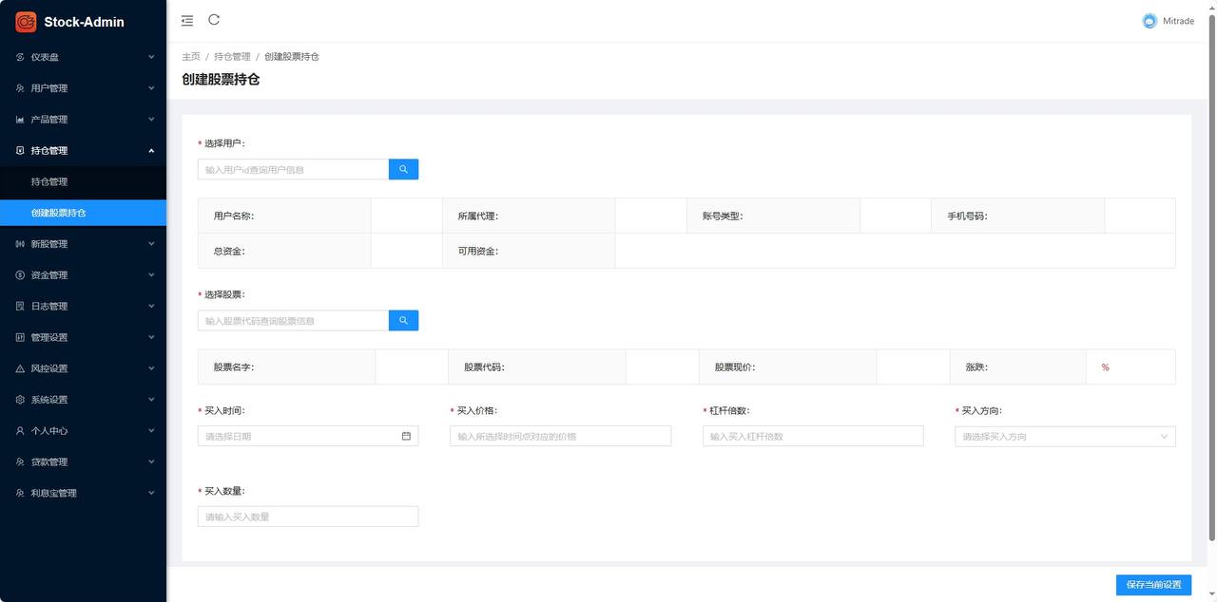Click the 买入数量 input field
1217x602 pixels.
coord(307,517)
